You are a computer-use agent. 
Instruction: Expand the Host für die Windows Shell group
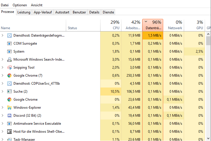tap(2, 132)
